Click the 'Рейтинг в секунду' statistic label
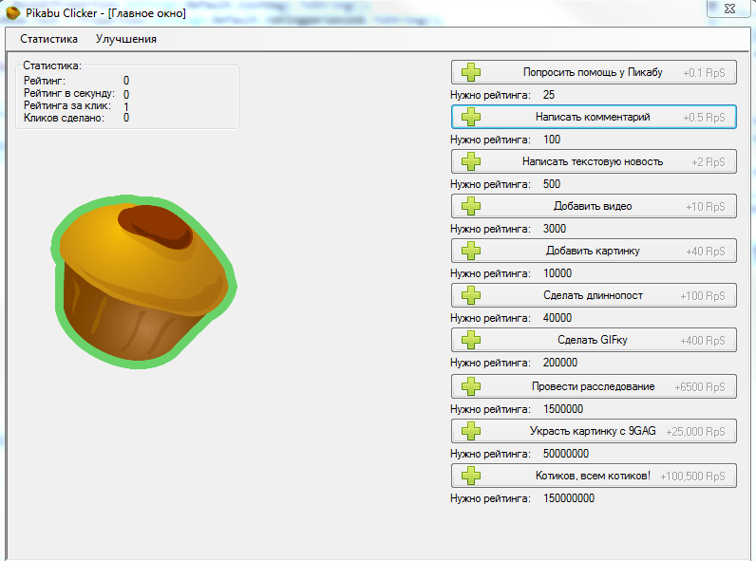The width and height of the screenshot is (756, 561). point(69,94)
